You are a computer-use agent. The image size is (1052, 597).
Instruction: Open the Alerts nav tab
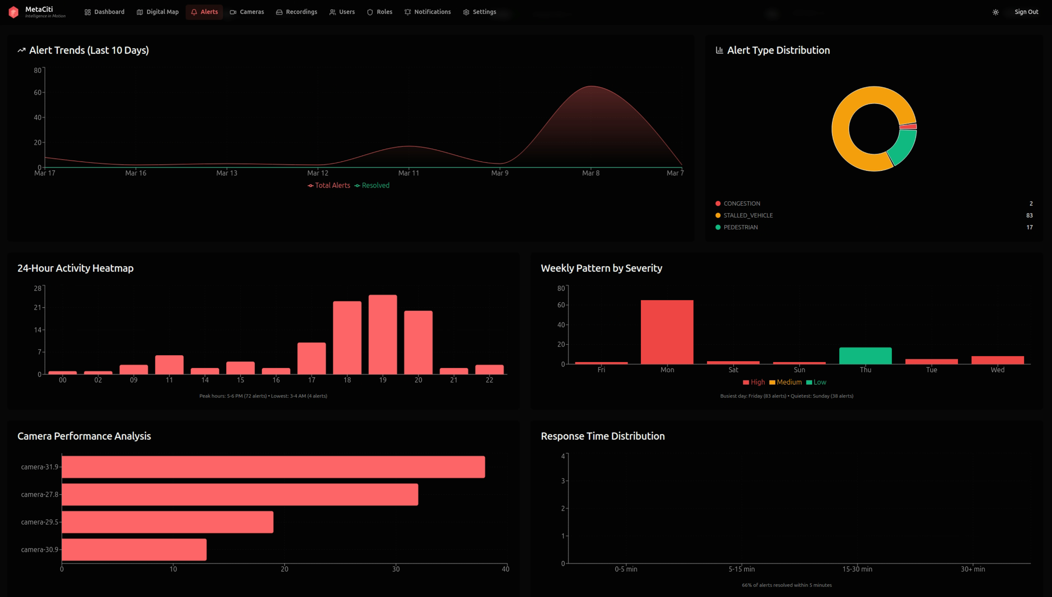[x=204, y=12]
